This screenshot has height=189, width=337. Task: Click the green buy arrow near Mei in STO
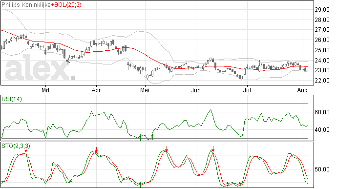[x=140, y=185]
